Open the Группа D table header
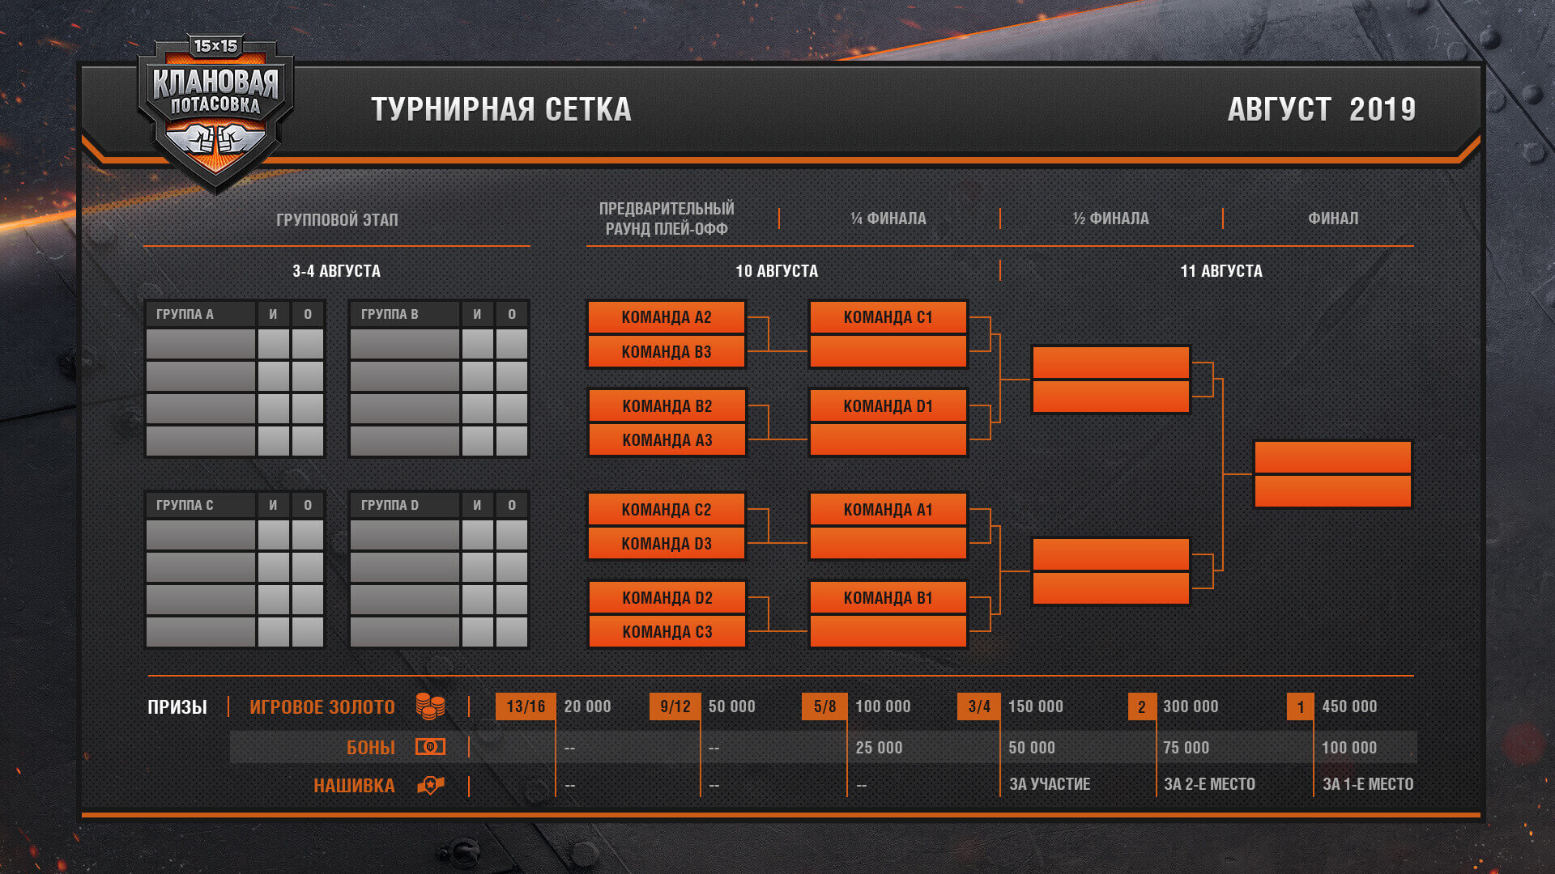 pos(405,505)
